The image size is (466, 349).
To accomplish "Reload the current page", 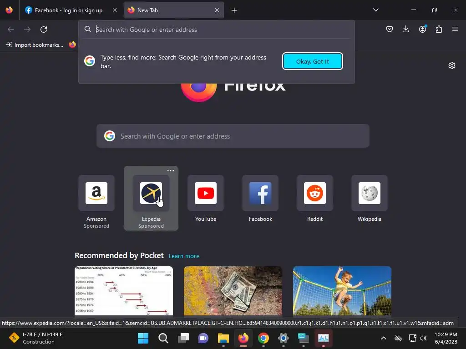I will click(44, 30).
